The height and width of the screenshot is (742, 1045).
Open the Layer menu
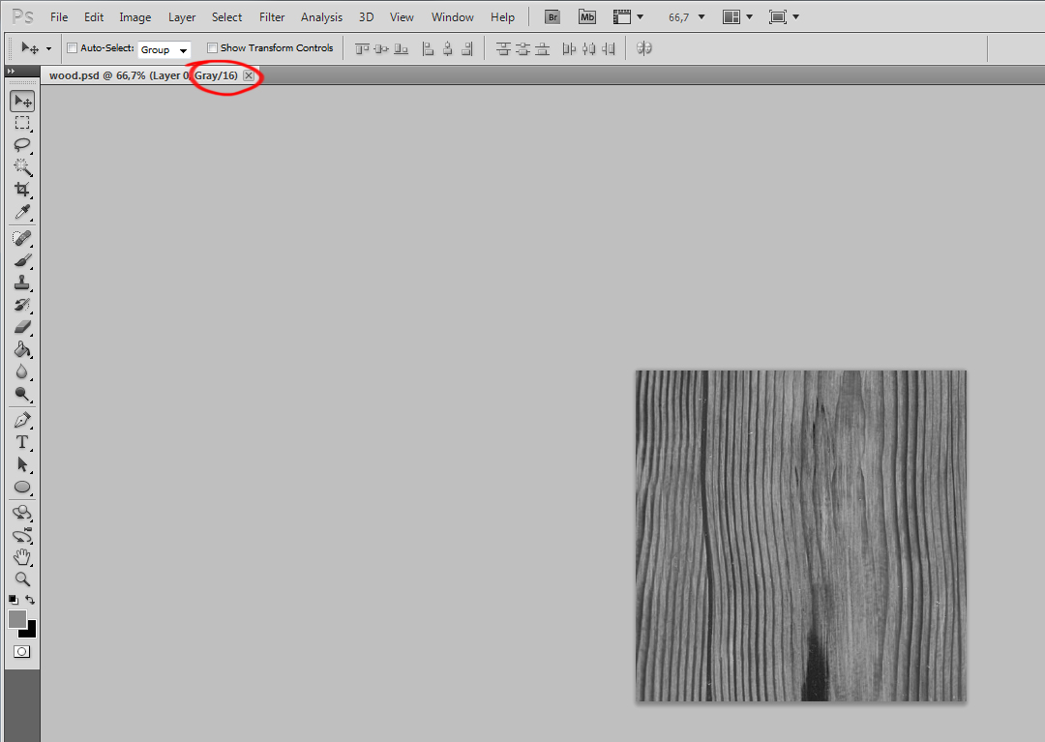182,17
